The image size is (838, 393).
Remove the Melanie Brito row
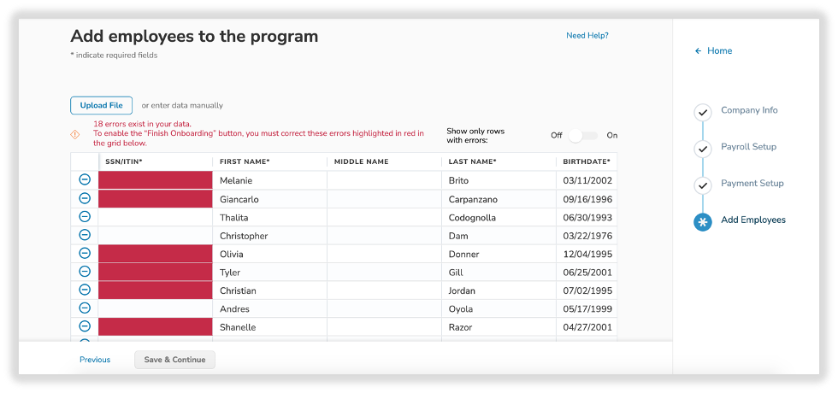click(x=85, y=179)
